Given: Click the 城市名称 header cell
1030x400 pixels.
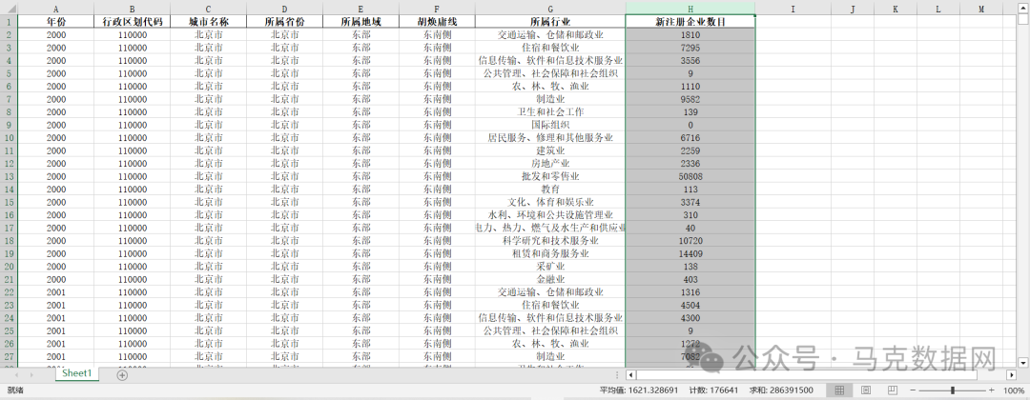Looking at the screenshot, I should (x=208, y=22).
